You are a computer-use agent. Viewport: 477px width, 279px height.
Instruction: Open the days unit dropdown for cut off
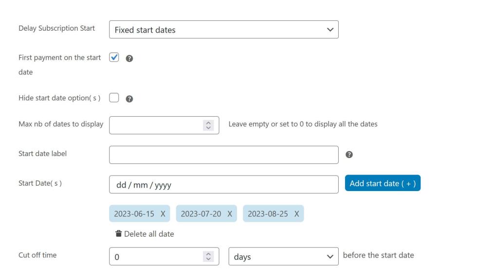(283, 257)
